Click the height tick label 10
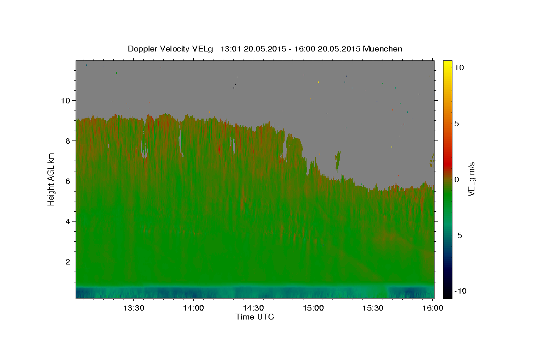Viewport: 537px width, 358px height. point(66,100)
